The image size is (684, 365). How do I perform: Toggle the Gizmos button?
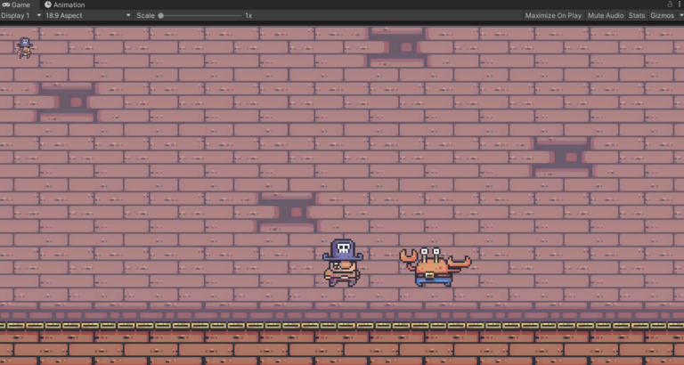click(662, 15)
